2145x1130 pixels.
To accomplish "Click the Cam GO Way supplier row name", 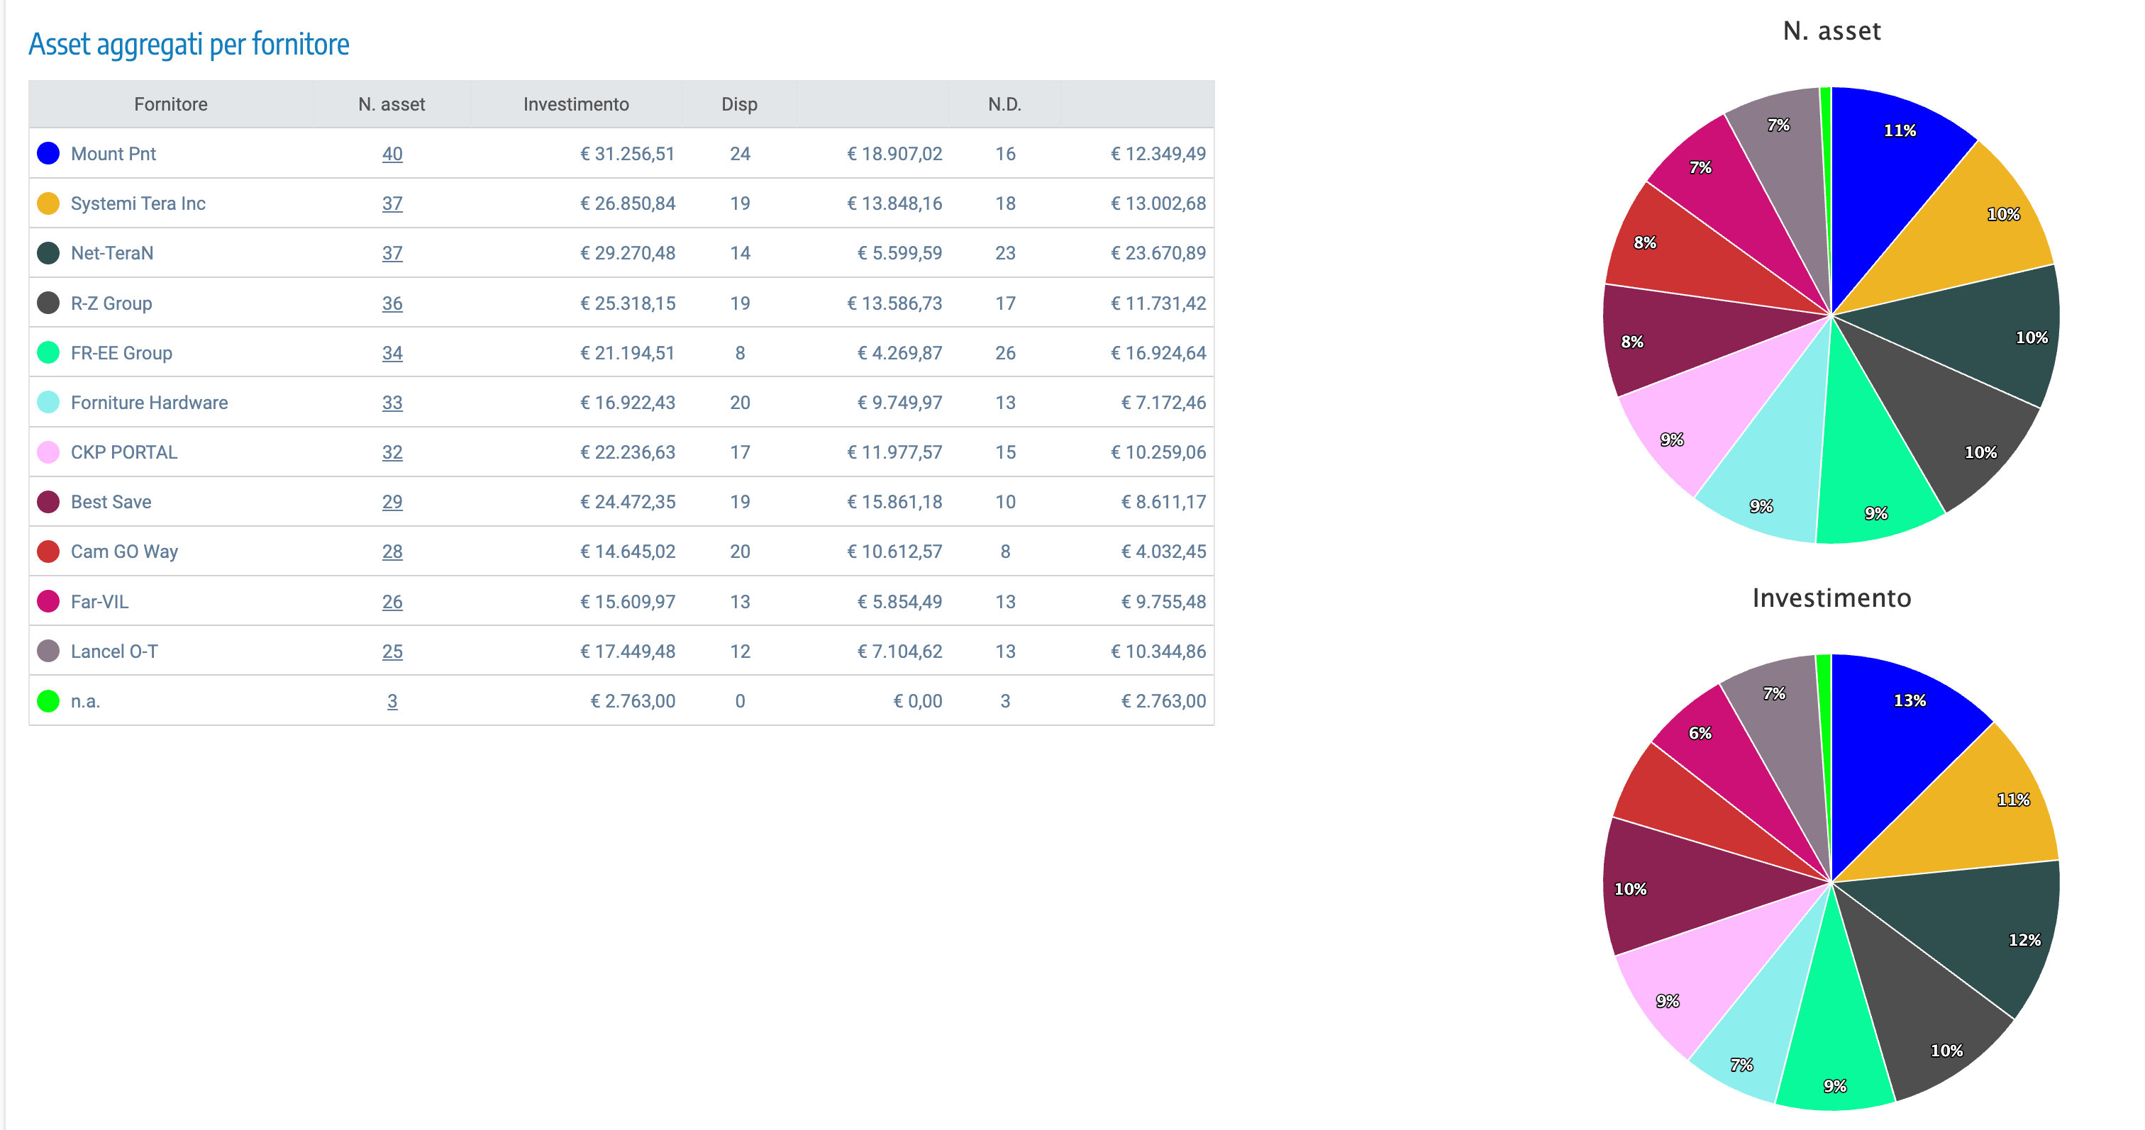I will tap(124, 552).
